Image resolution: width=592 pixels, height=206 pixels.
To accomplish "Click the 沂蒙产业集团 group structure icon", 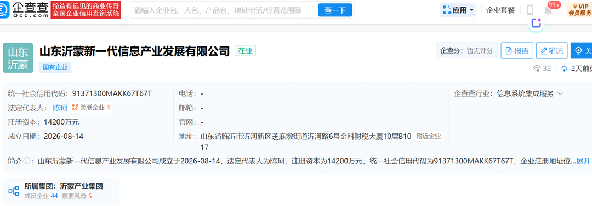I will coord(14,191).
